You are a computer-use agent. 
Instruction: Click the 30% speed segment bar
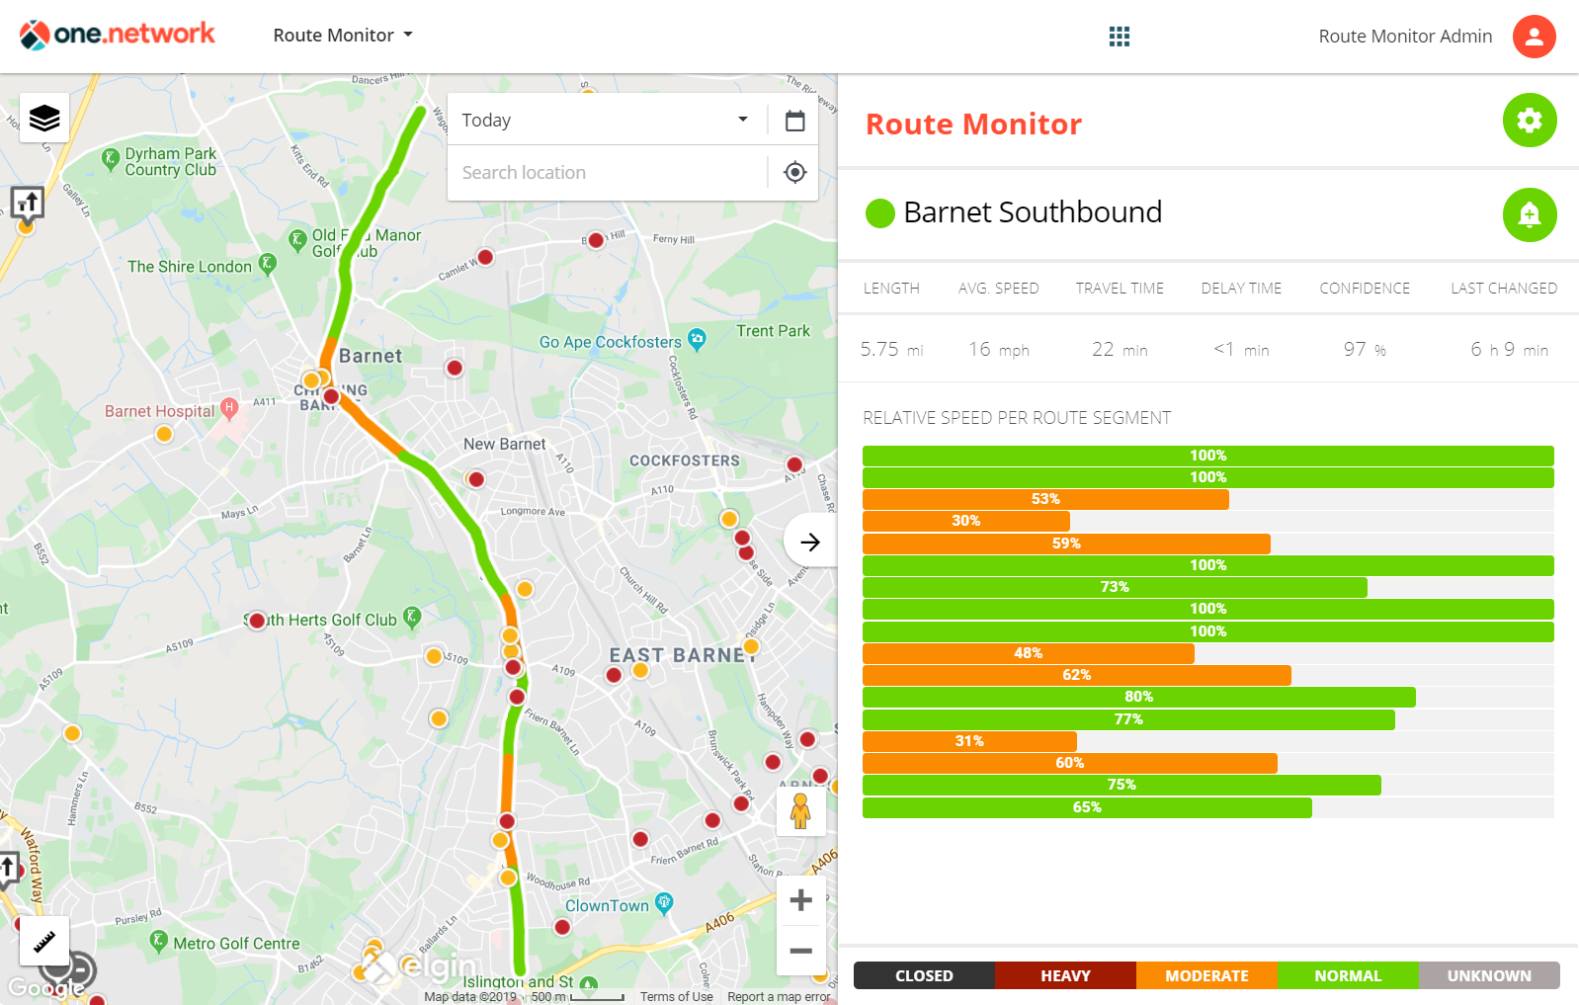[x=965, y=521]
